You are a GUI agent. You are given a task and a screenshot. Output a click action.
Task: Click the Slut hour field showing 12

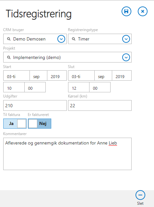point(79,87)
